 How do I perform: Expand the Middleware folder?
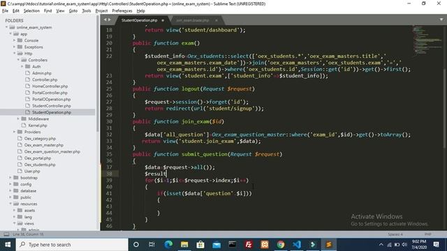pyautogui.click(x=19, y=119)
